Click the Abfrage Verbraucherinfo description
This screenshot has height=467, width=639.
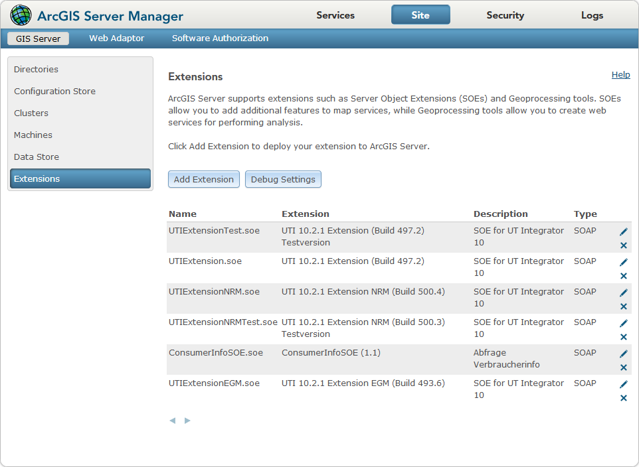(507, 359)
